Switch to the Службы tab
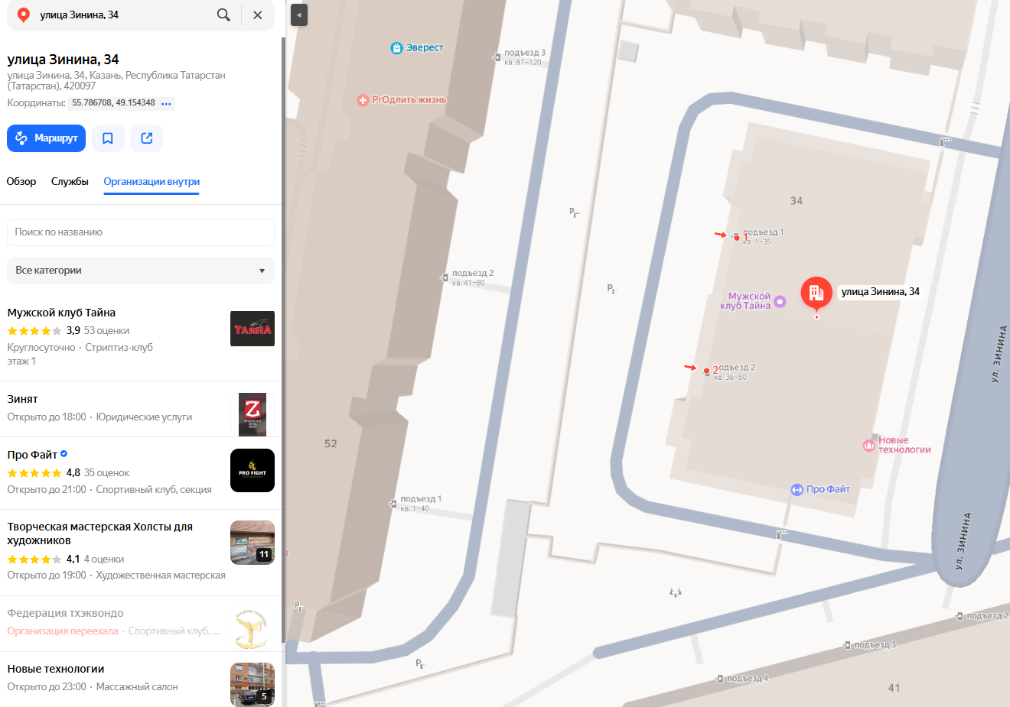Image resolution: width=1010 pixels, height=707 pixels. click(70, 182)
